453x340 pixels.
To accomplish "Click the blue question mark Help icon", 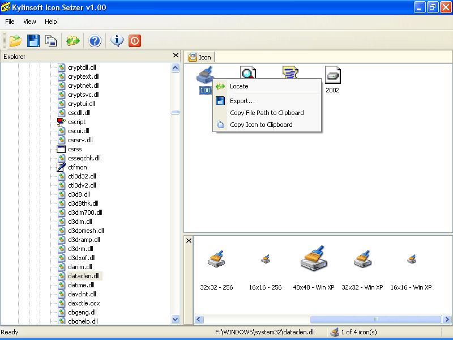I will coord(95,41).
